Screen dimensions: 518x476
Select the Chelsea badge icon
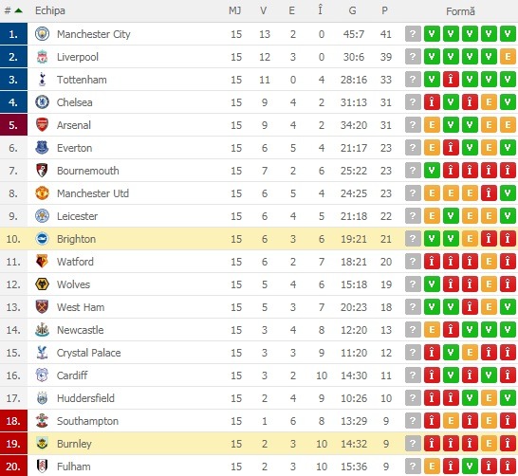pyautogui.click(x=42, y=102)
